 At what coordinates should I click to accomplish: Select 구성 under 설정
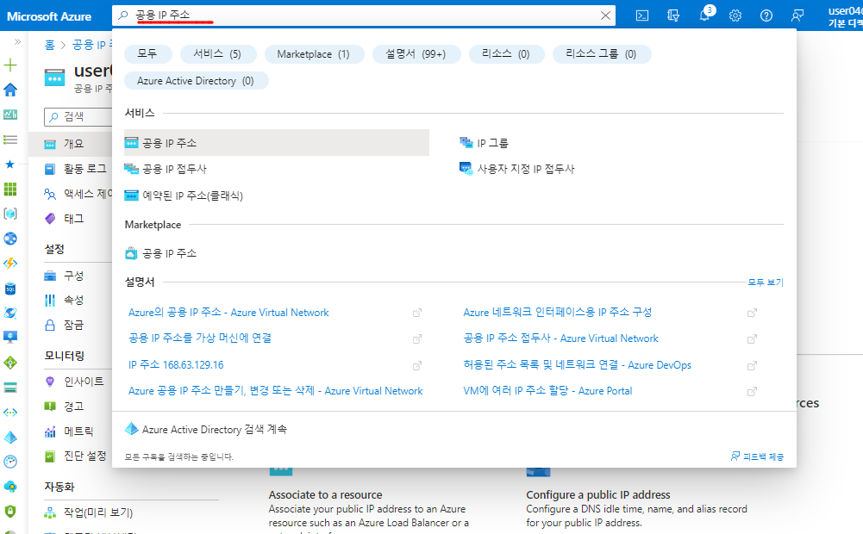tap(74, 276)
